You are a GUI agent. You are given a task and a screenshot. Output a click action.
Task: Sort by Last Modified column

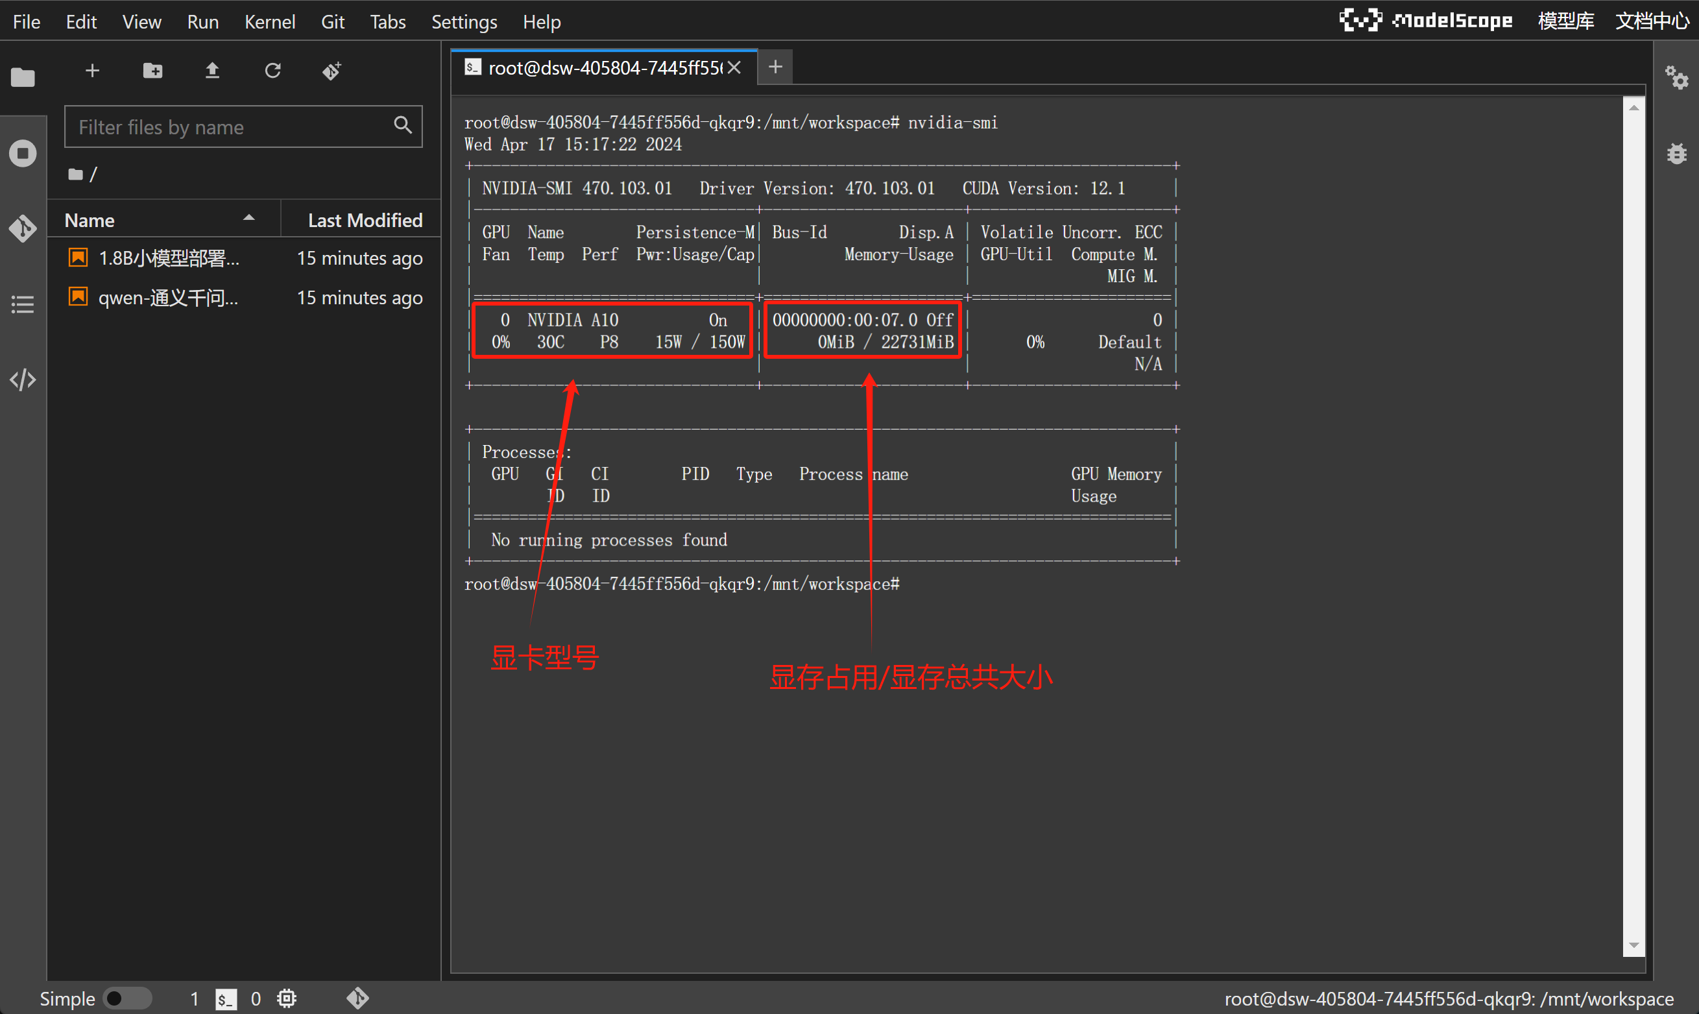(364, 220)
